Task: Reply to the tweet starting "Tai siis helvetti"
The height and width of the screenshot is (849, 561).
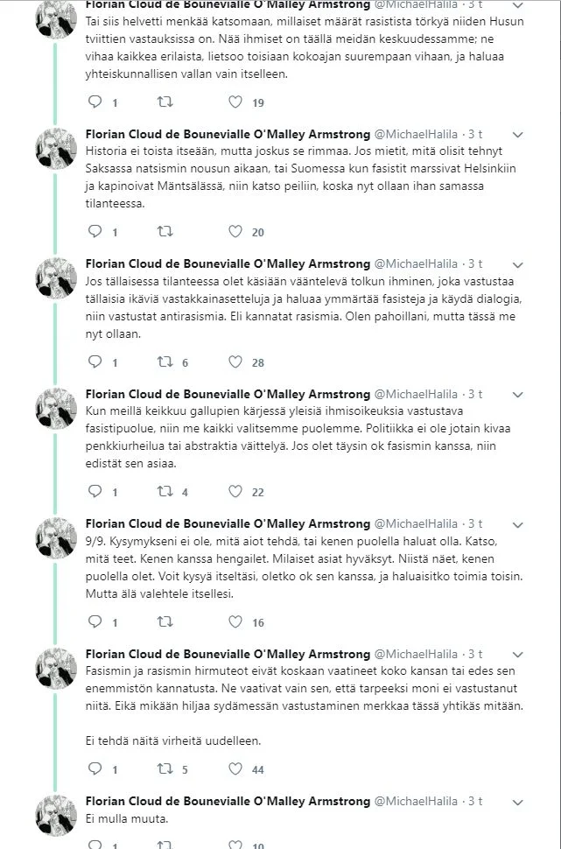Action: click(96, 102)
